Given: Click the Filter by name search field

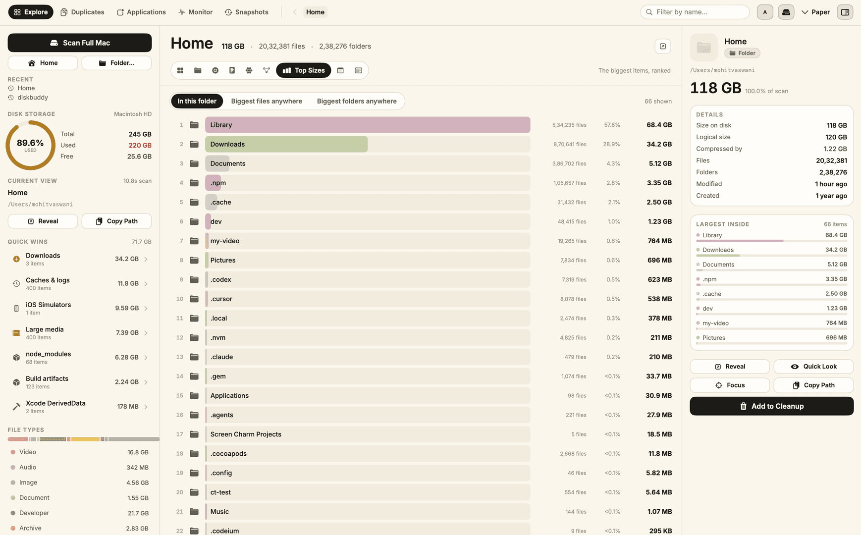Looking at the screenshot, I should (x=695, y=12).
